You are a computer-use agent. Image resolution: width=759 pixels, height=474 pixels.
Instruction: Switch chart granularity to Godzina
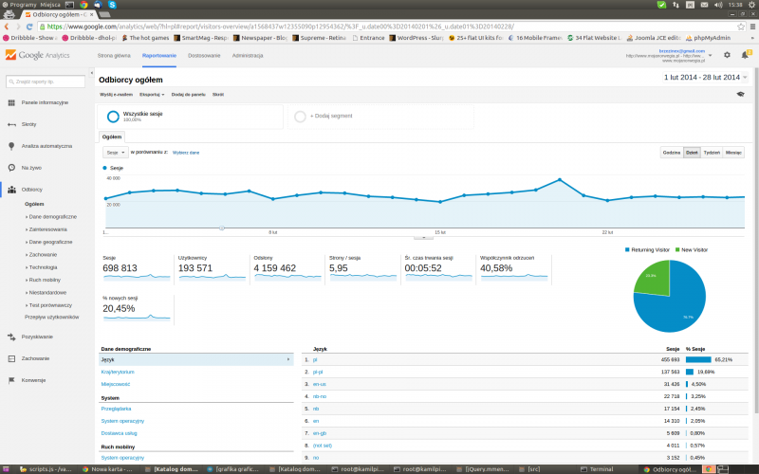point(671,152)
